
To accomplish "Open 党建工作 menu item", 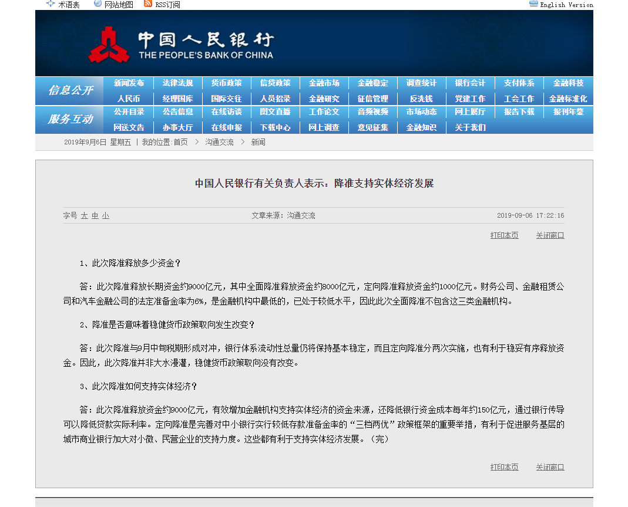I will pyautogui.click(x=470, y=99).
